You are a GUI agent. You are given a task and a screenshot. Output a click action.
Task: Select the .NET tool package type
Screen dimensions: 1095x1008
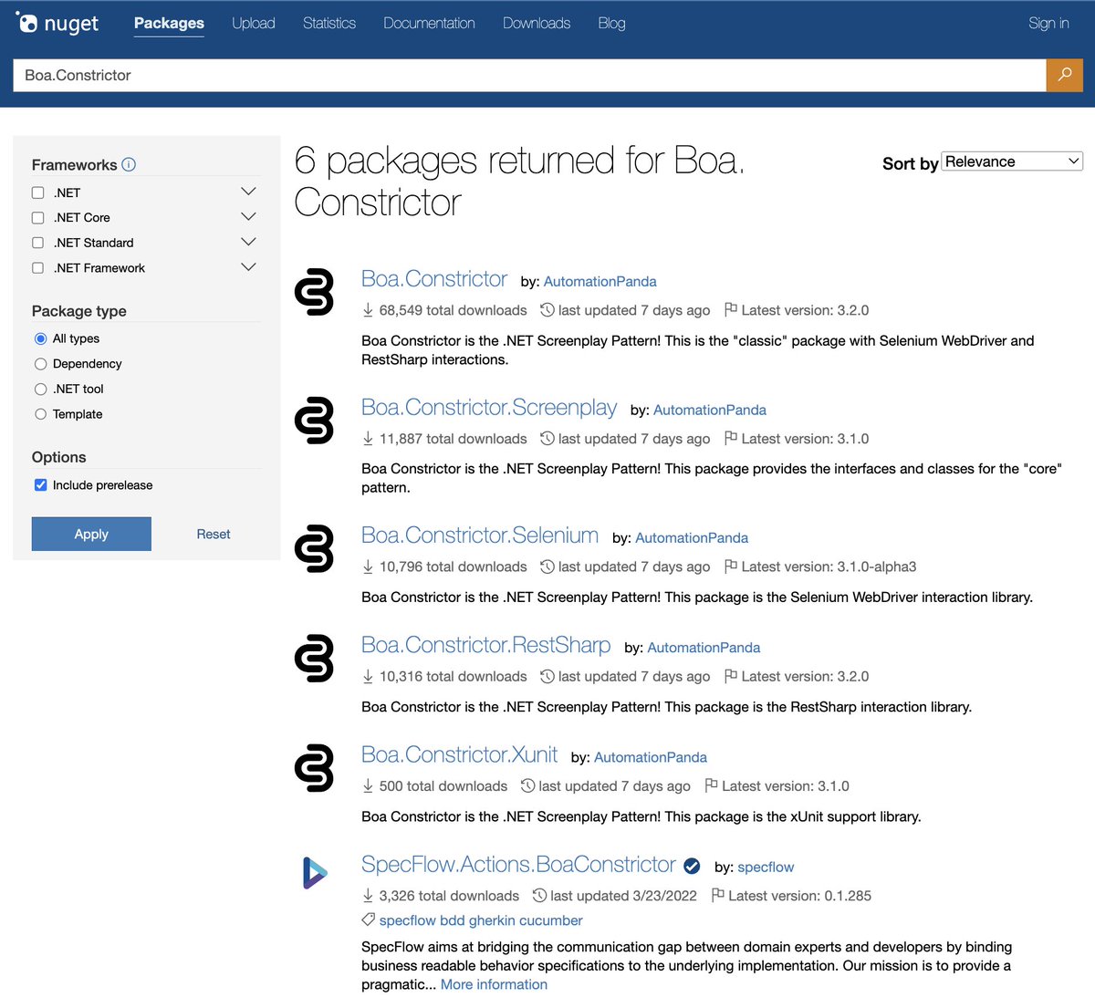(40, 389)
